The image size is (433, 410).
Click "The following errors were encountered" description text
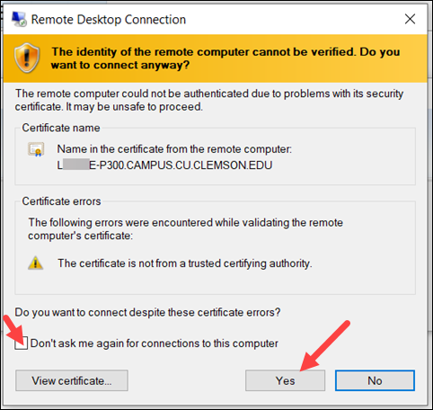coord(185,229)
